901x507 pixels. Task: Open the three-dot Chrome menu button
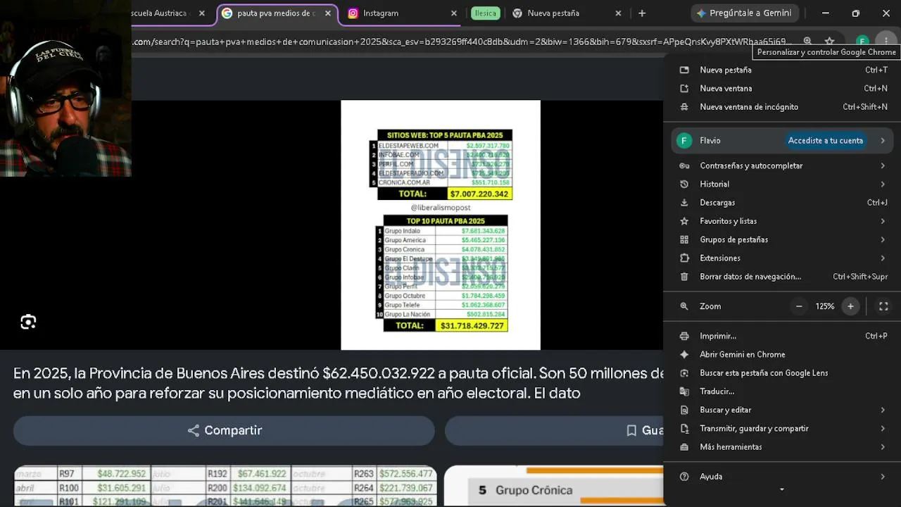886,41
